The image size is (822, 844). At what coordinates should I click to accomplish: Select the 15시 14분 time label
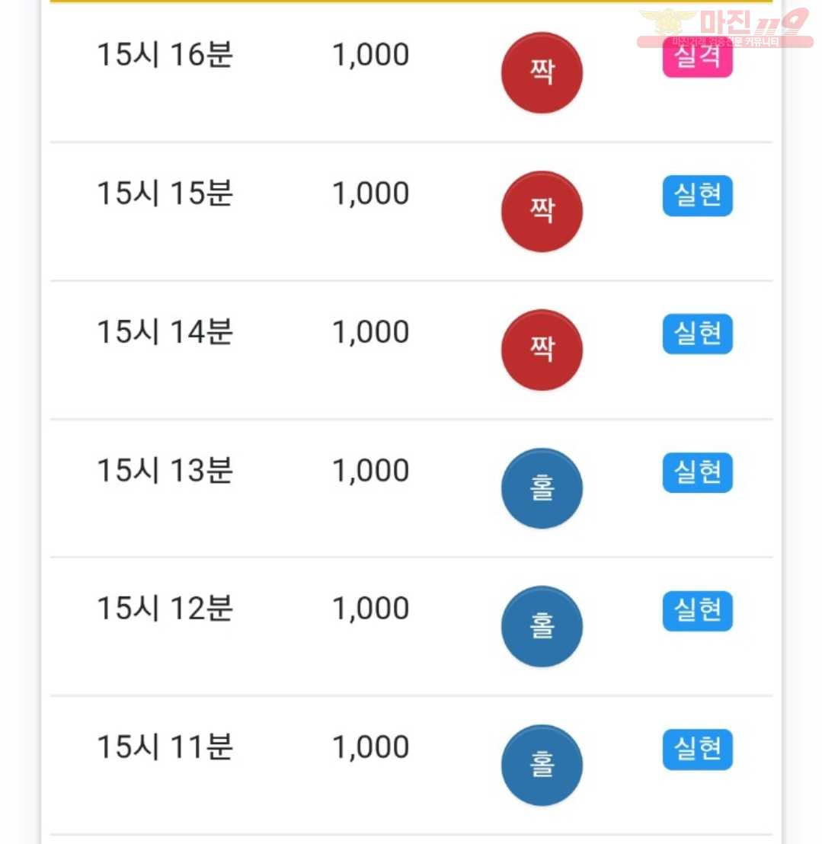click(x=165, y=331)
